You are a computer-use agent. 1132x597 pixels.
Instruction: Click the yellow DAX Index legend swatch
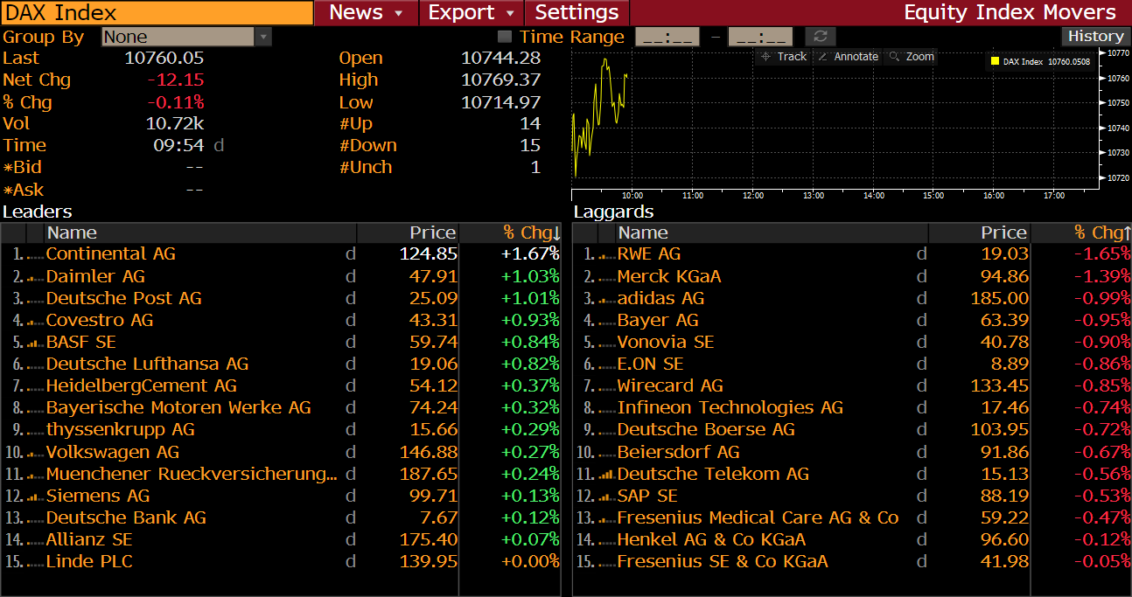tap(995, 62)
